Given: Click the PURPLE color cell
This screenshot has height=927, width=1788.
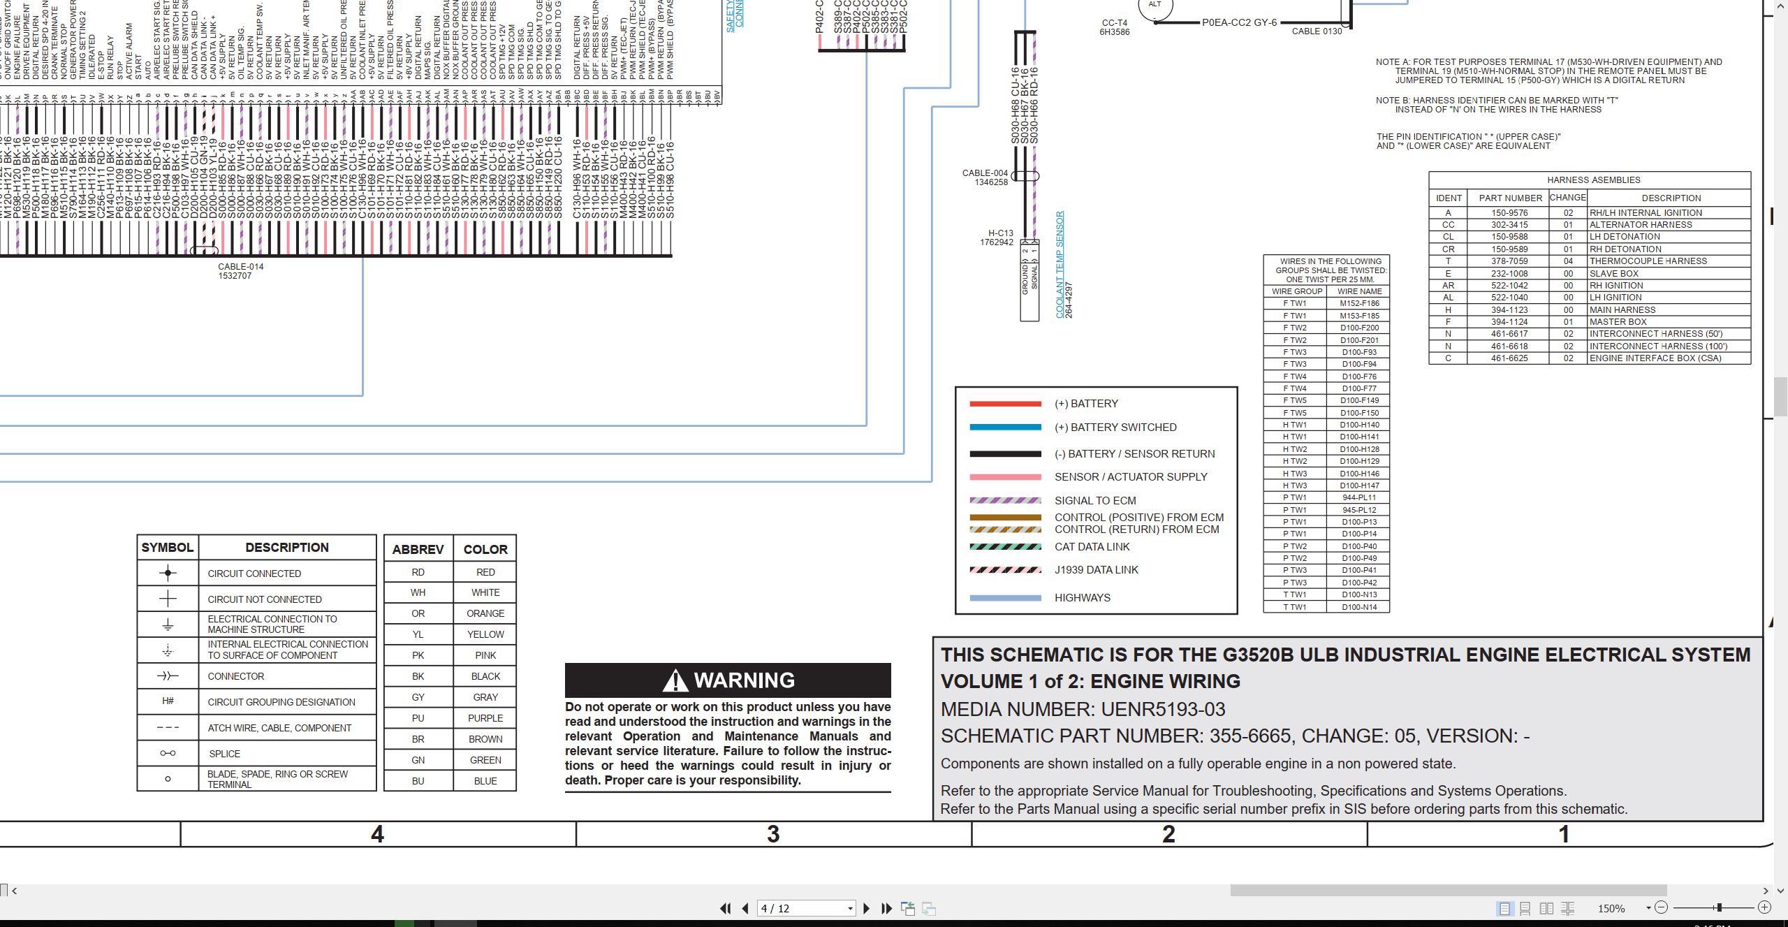Looking at the screenshot, I should [485, 718].
